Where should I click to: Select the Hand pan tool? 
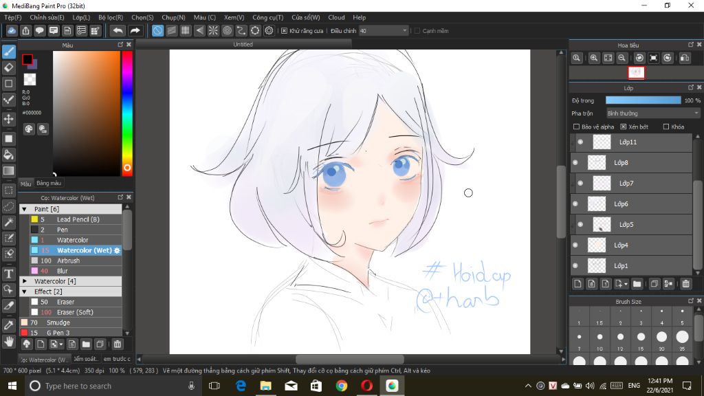(x=8, y=342)
